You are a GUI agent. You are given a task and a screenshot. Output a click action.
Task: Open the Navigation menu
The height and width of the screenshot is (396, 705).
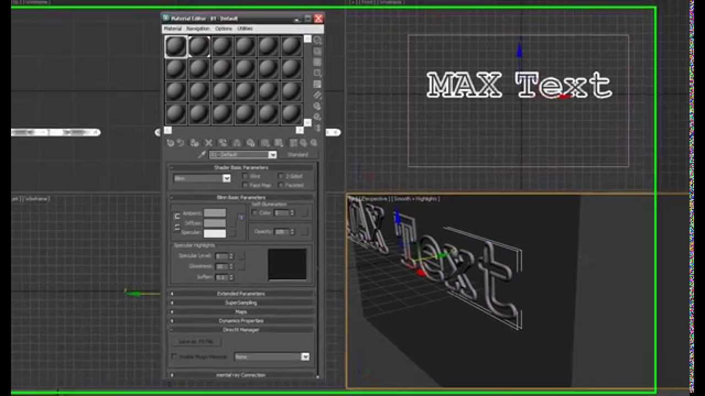tap(198, 29)
